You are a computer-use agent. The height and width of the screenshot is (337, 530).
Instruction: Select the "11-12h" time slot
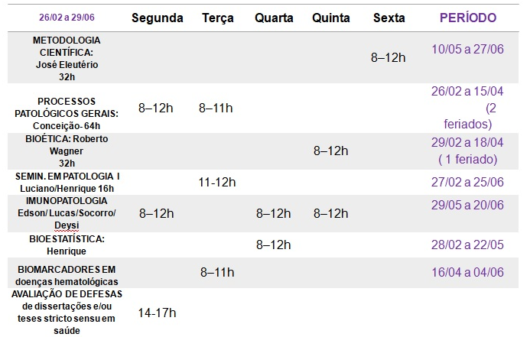pyautogui.click(x=217, y=182)
